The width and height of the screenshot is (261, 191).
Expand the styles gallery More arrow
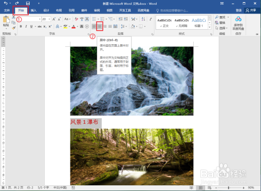coord(209,27)
